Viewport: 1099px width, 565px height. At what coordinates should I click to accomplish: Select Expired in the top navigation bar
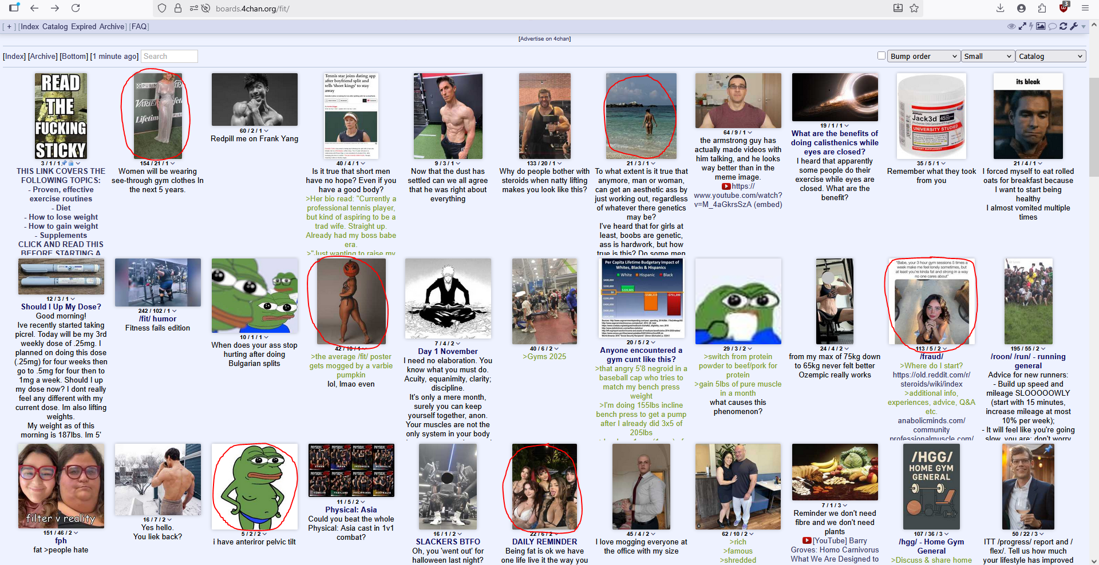click(x=84, y=26)
